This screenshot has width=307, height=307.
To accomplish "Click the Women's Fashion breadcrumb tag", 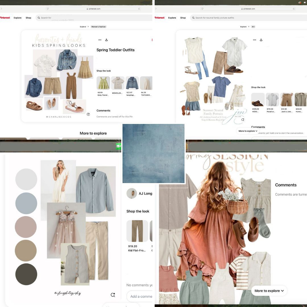I will (98, 27).
